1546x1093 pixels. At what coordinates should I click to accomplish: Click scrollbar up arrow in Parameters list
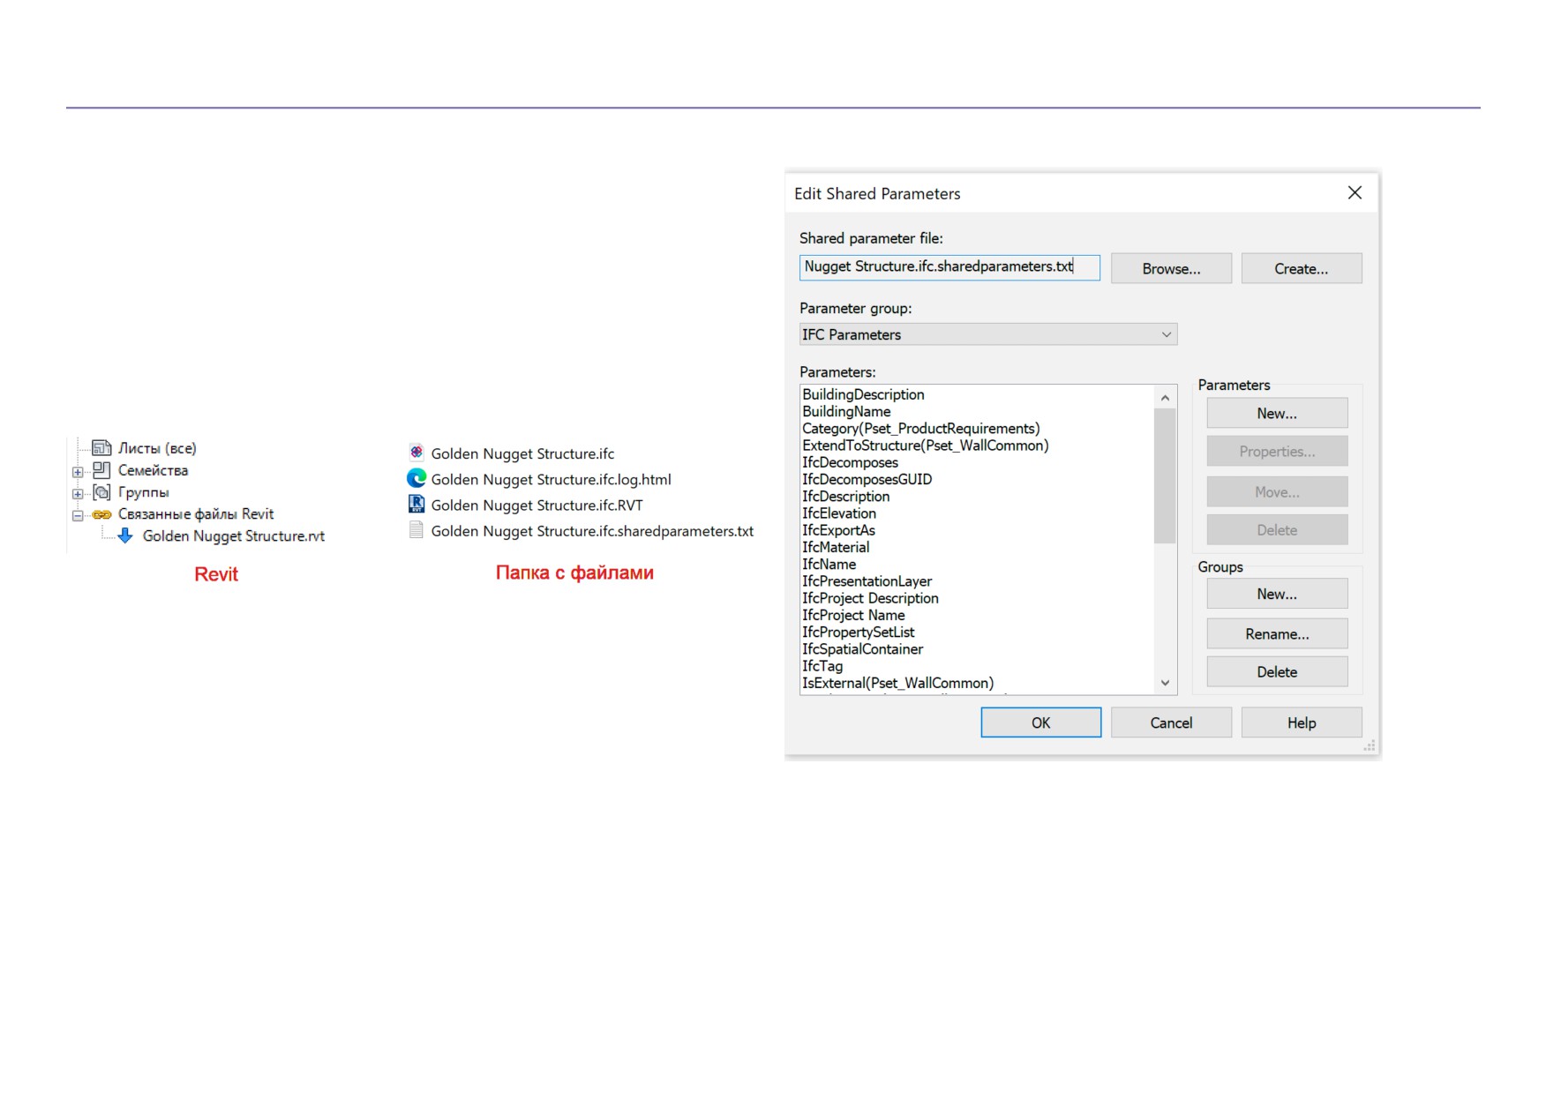coord(1165,398)
